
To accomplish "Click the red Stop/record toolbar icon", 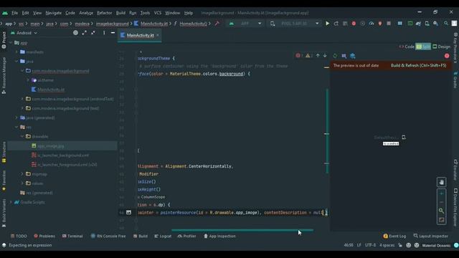I will pos(354,24).
